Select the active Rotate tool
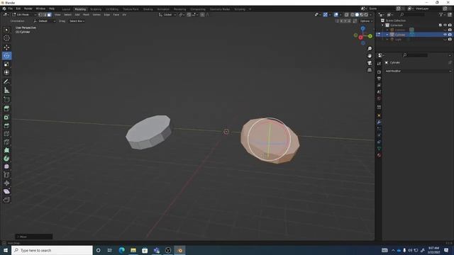The image size is (454, 255). 6,55
